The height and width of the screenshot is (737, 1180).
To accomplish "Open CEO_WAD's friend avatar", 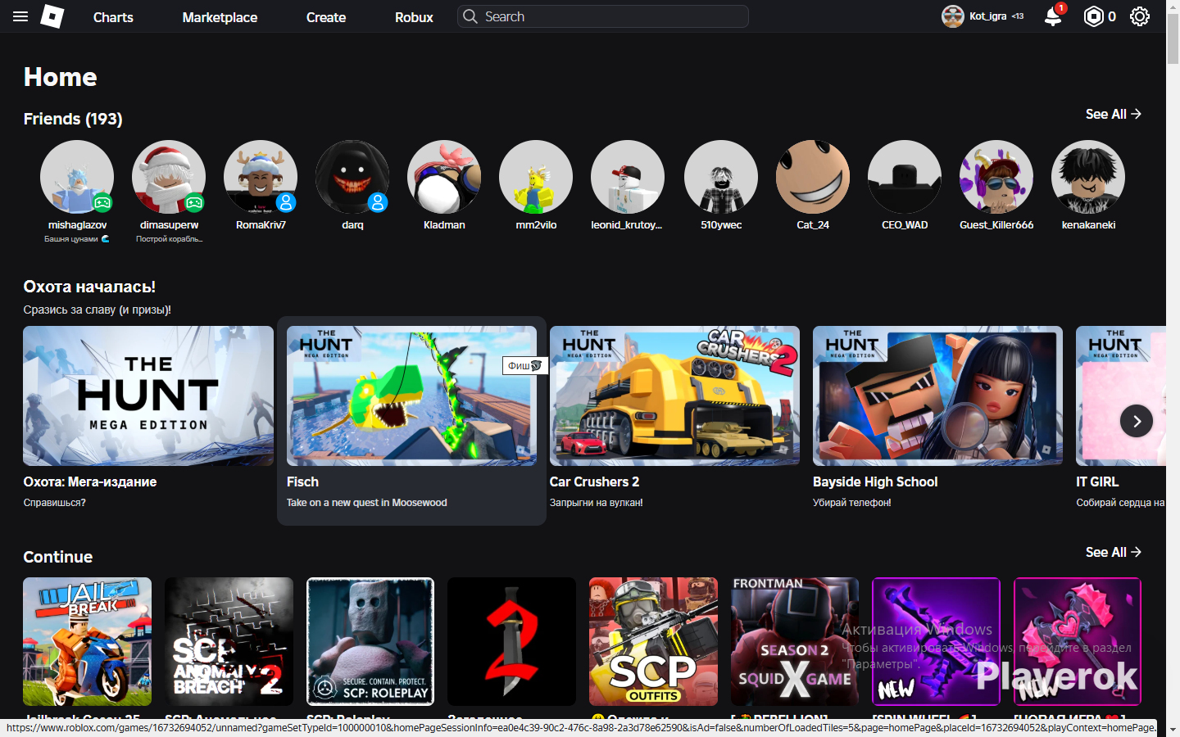I will [x=905, y=177].
